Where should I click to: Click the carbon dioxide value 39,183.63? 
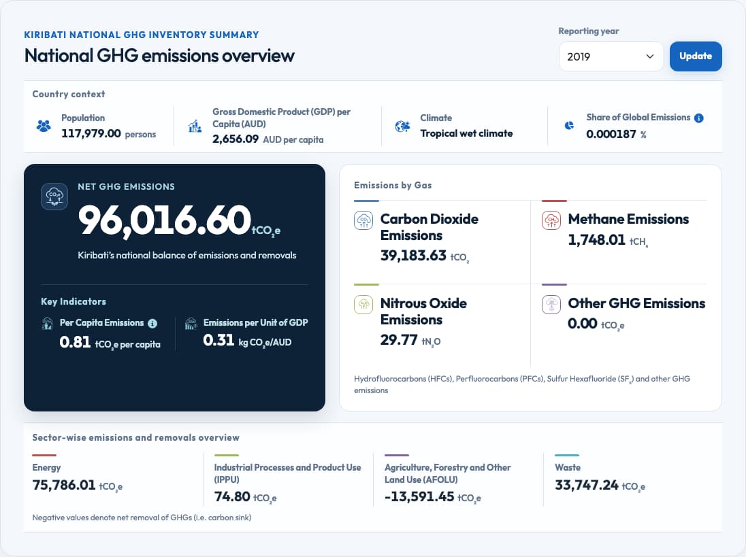pyautogui.click(x=413, y=256)
